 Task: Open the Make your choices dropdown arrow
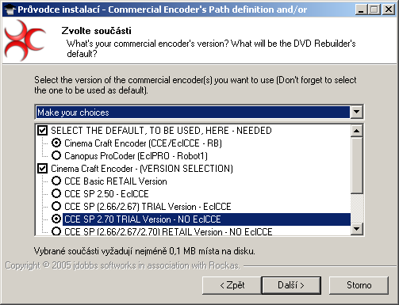pos(356,112)
